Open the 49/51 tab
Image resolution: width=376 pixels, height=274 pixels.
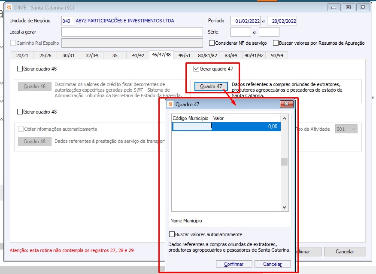185,55
